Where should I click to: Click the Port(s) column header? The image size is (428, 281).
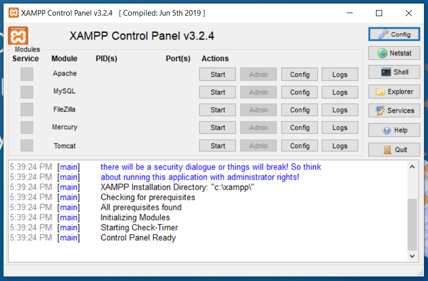point(178,59)
